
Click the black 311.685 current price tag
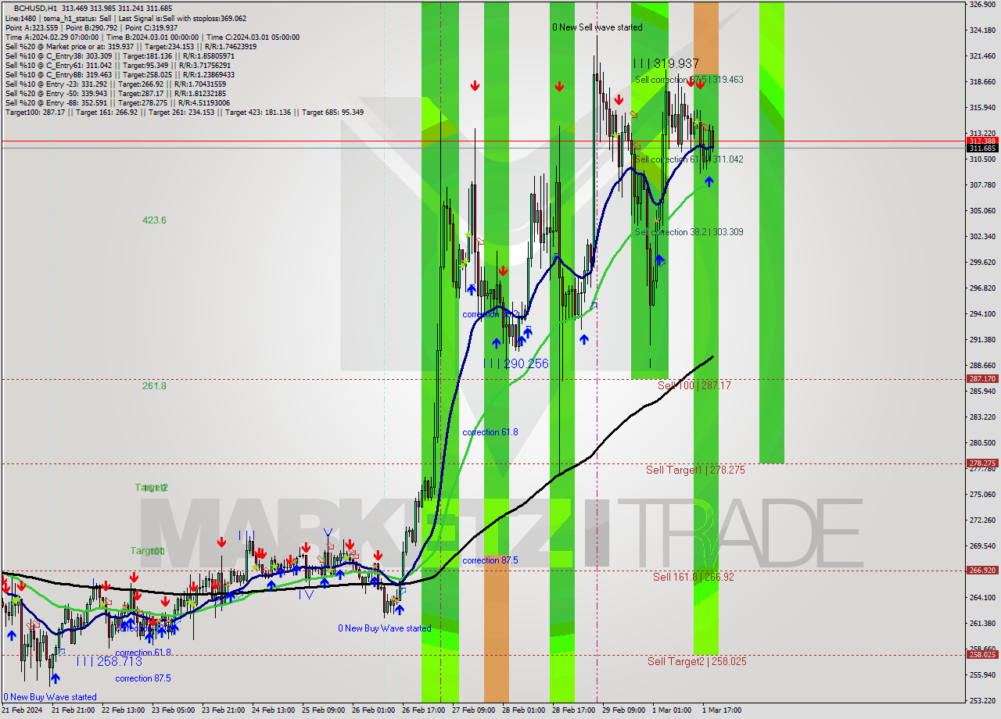coord(982,148)
